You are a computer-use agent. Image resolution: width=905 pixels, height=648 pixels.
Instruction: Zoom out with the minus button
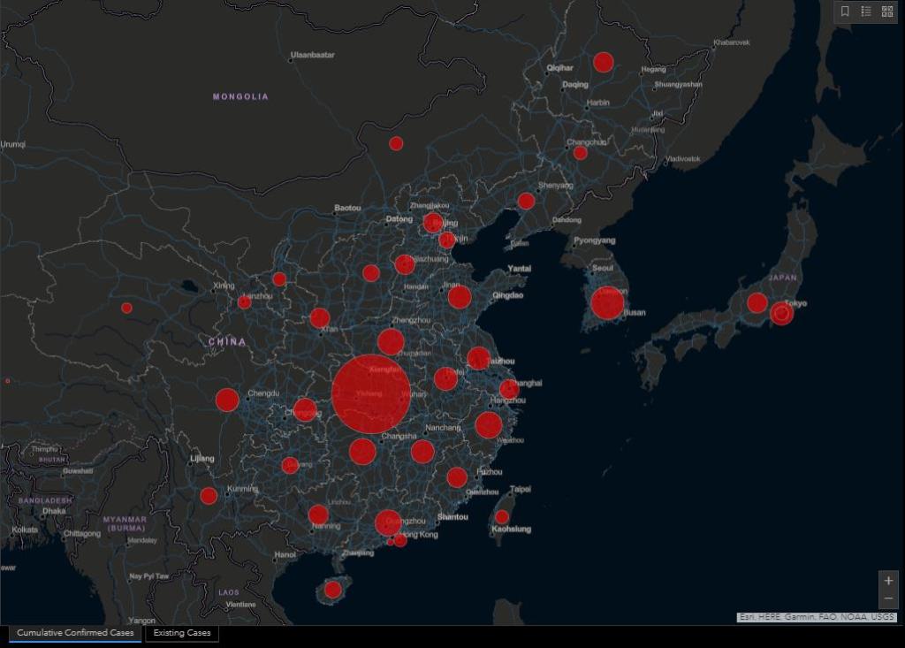coord(888,600)
